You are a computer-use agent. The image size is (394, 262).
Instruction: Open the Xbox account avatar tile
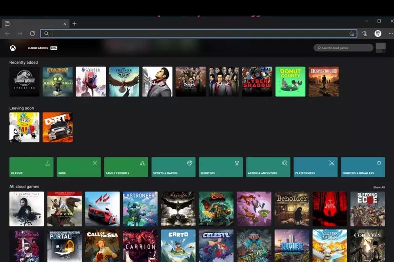[381, 48]
